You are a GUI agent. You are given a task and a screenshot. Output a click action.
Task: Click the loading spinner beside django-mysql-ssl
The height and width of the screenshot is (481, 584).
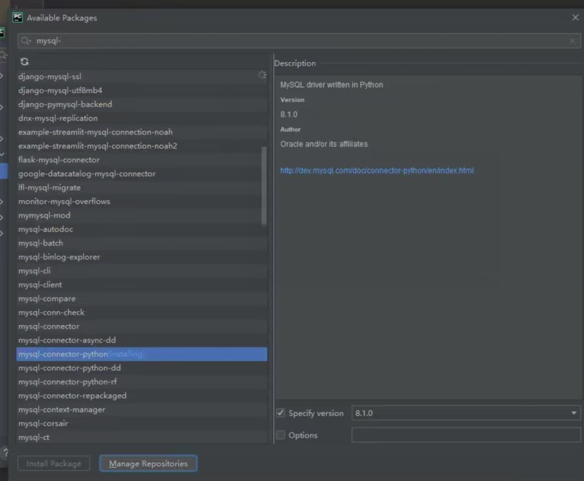pos(262,75)
